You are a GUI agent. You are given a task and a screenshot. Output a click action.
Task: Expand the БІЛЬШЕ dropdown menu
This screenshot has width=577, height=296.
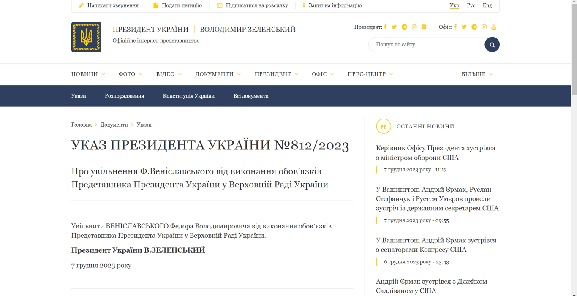tap(477, 74)
